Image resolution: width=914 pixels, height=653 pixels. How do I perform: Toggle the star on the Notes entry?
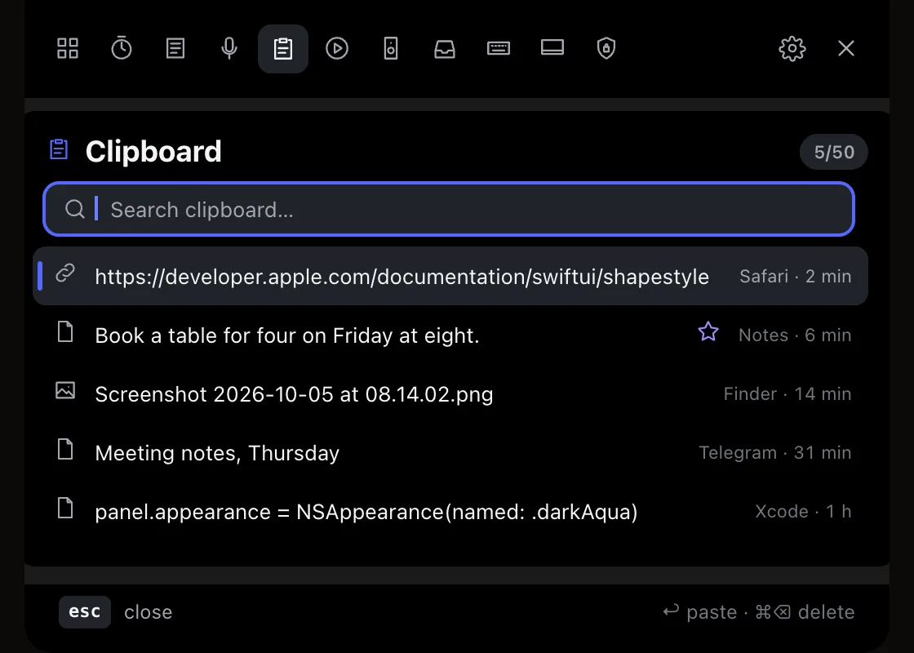pyautogui.click(x=708, y=331)
